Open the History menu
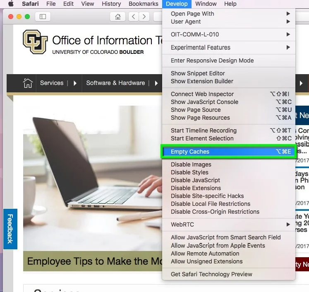 [x=111, y=4]
